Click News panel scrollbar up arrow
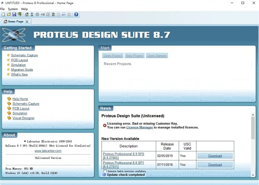This screenshot has height=185, width=259. [x=253, y=115]
